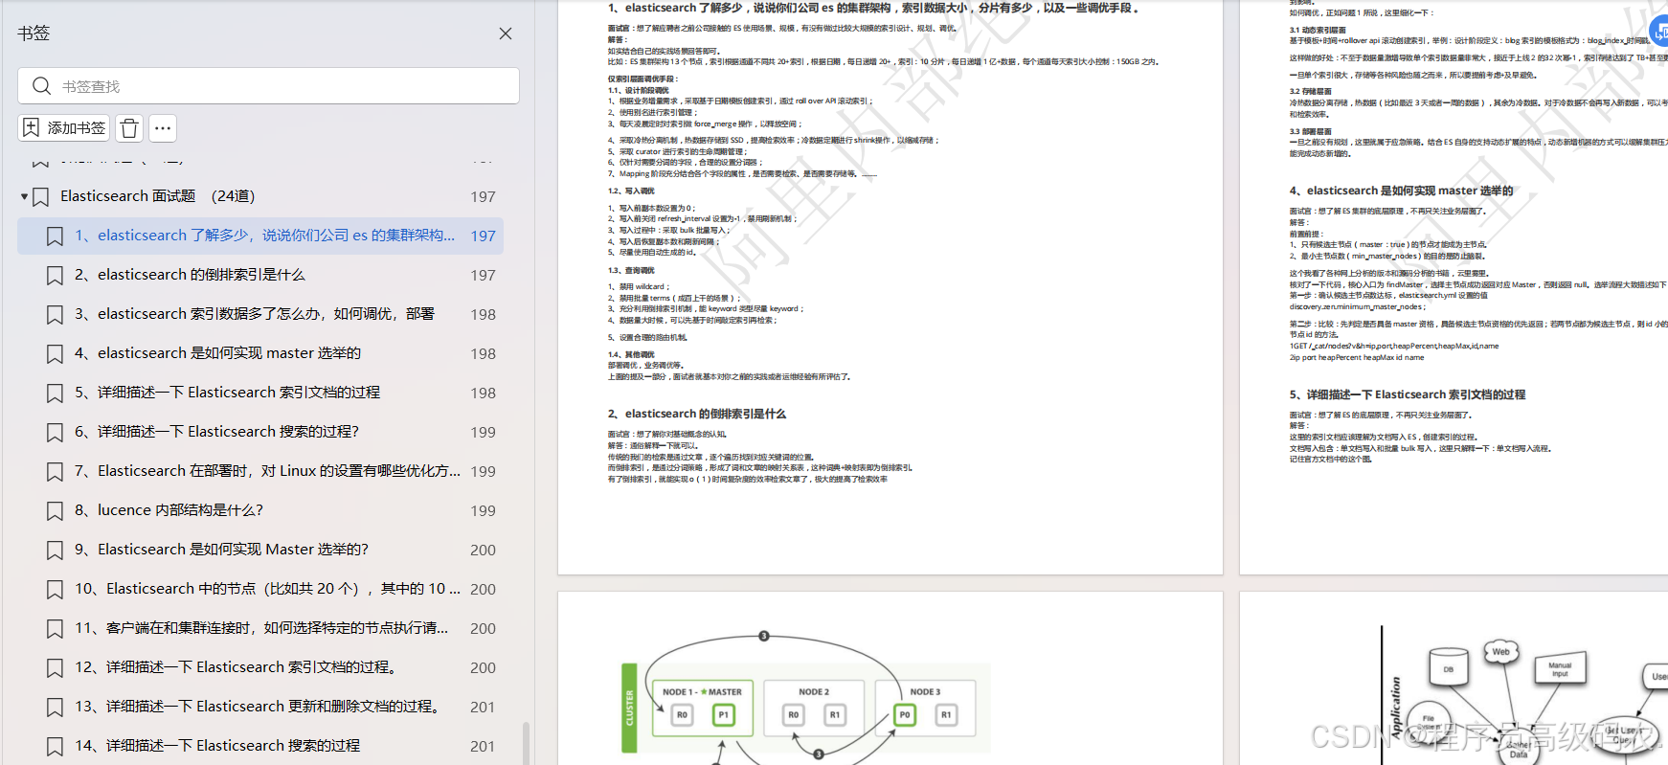
Task: Click bookmark icon of item 5、索引文档的过程
Action: coord(56,394)
